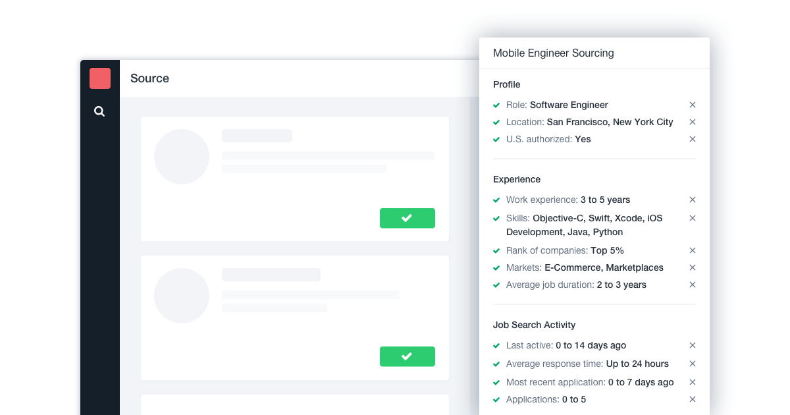Delete the Work experience filter
This screenshot has width=790, height=415.
pyautogui.click(x=692, y=200)
